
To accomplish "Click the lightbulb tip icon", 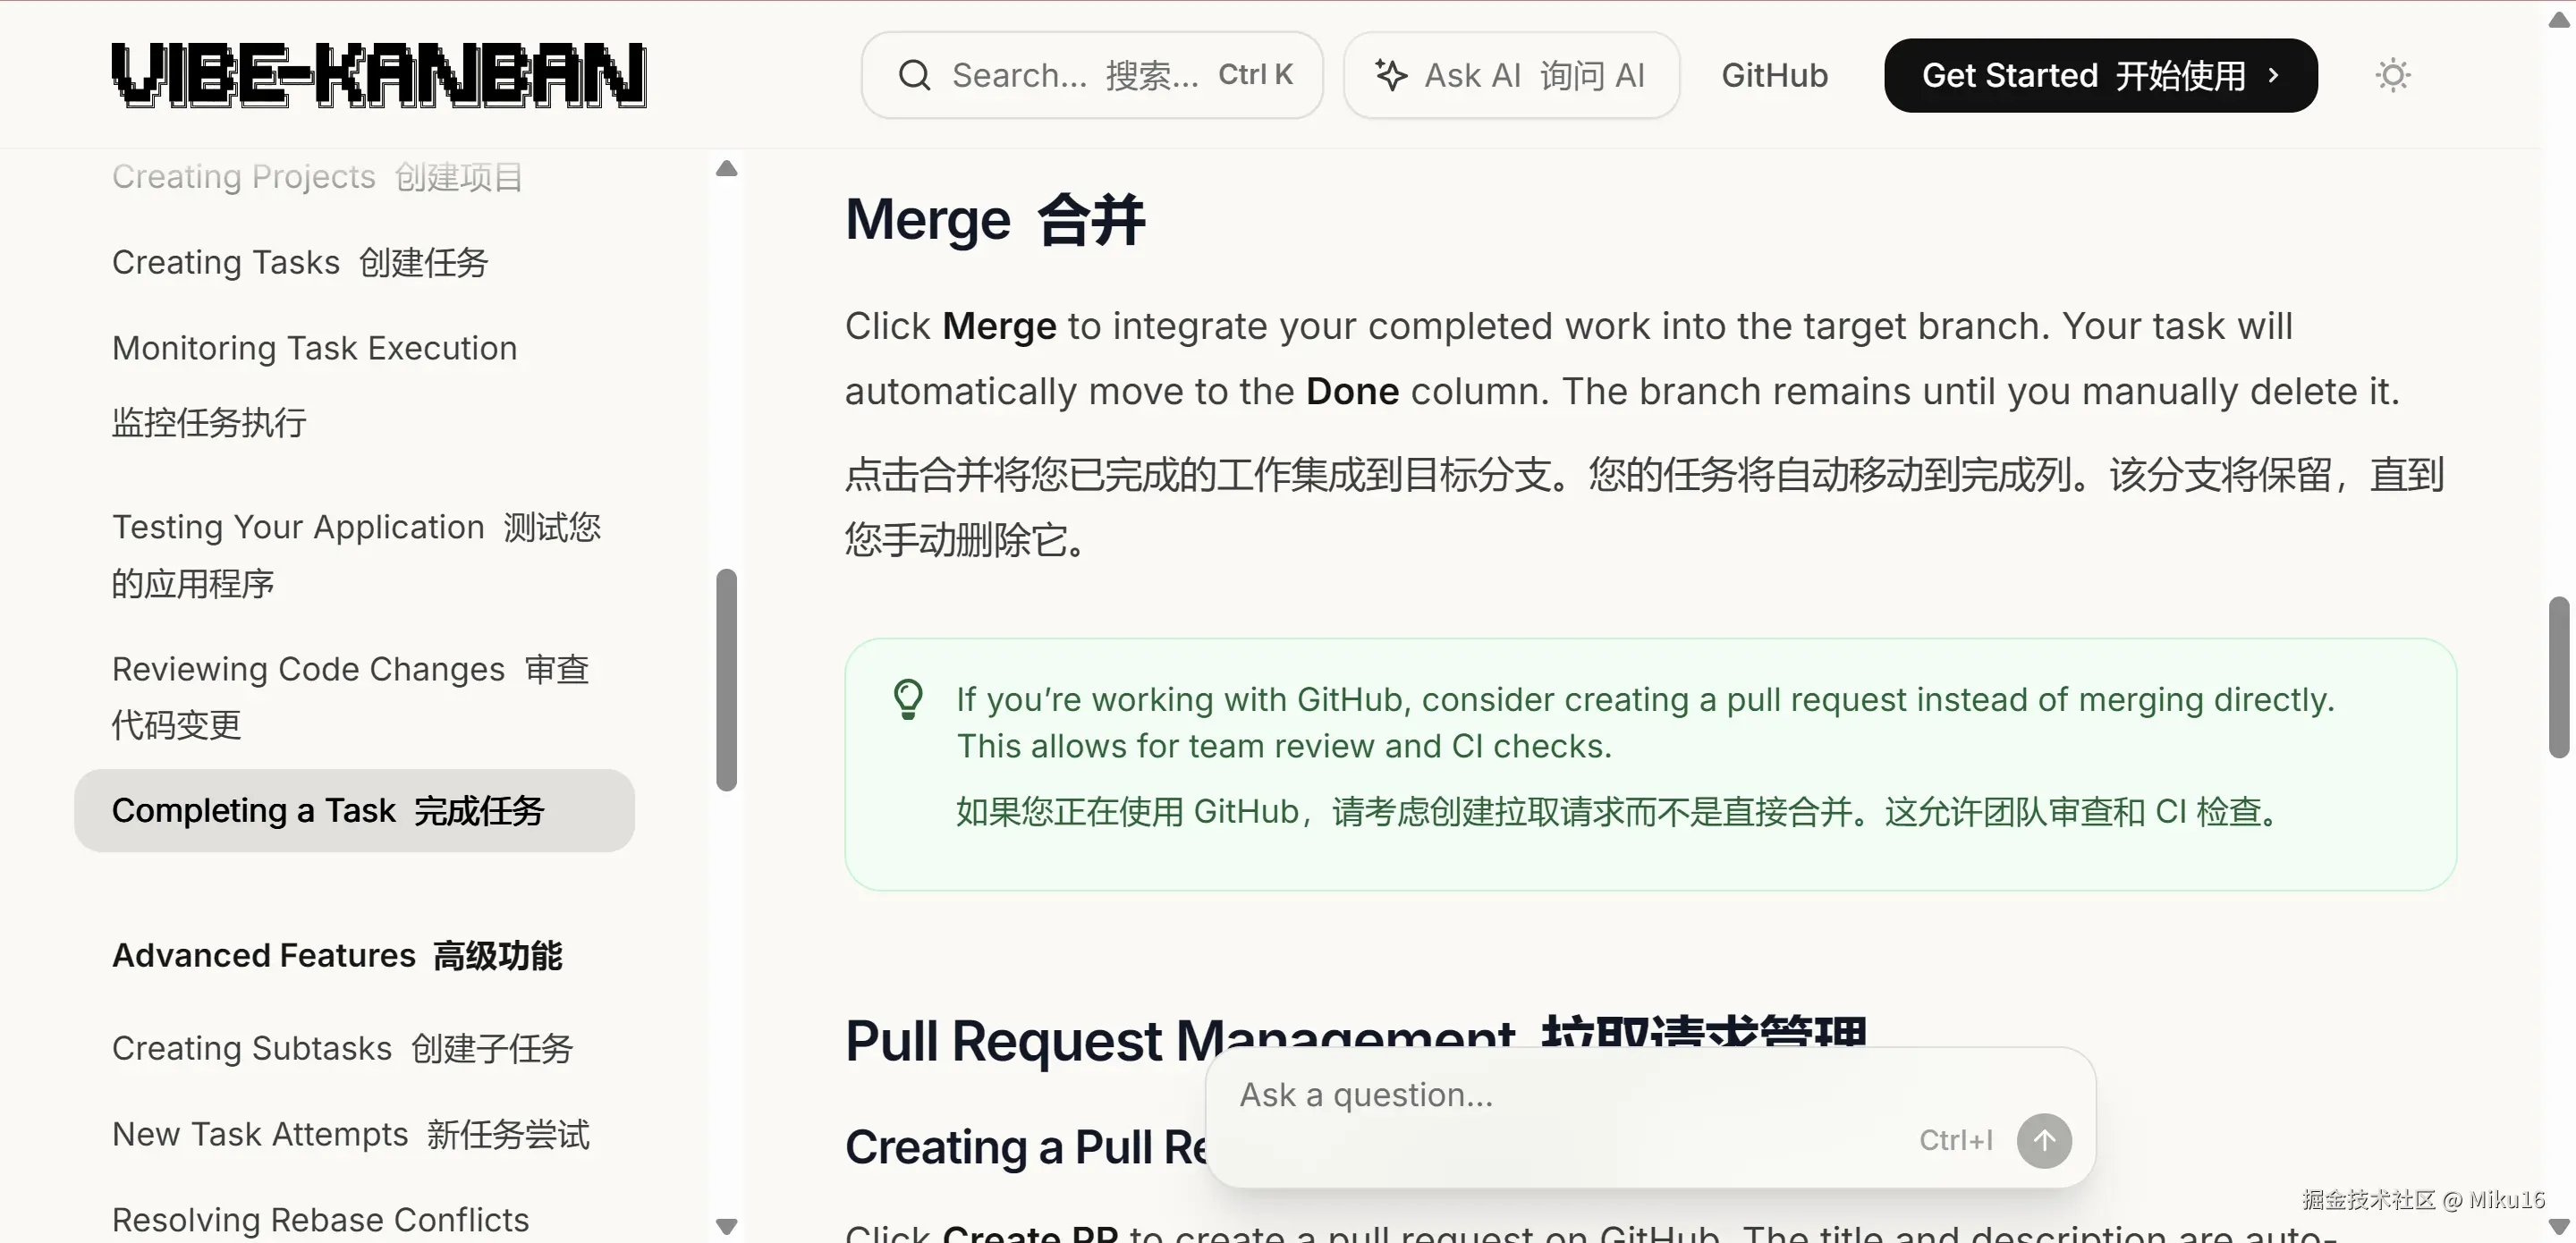I will pyautogui.click(x=908, y=700).
